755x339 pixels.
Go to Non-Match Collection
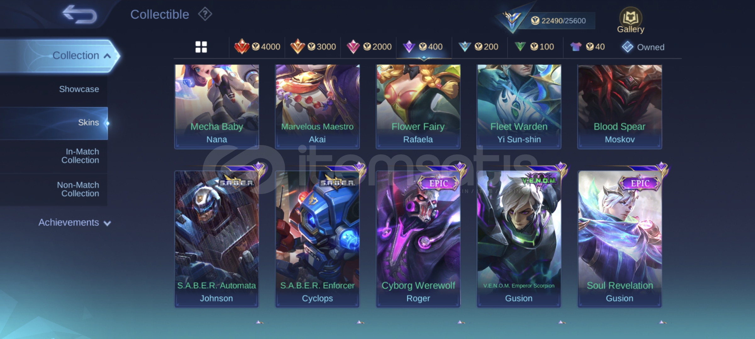[x=78, y=189]
